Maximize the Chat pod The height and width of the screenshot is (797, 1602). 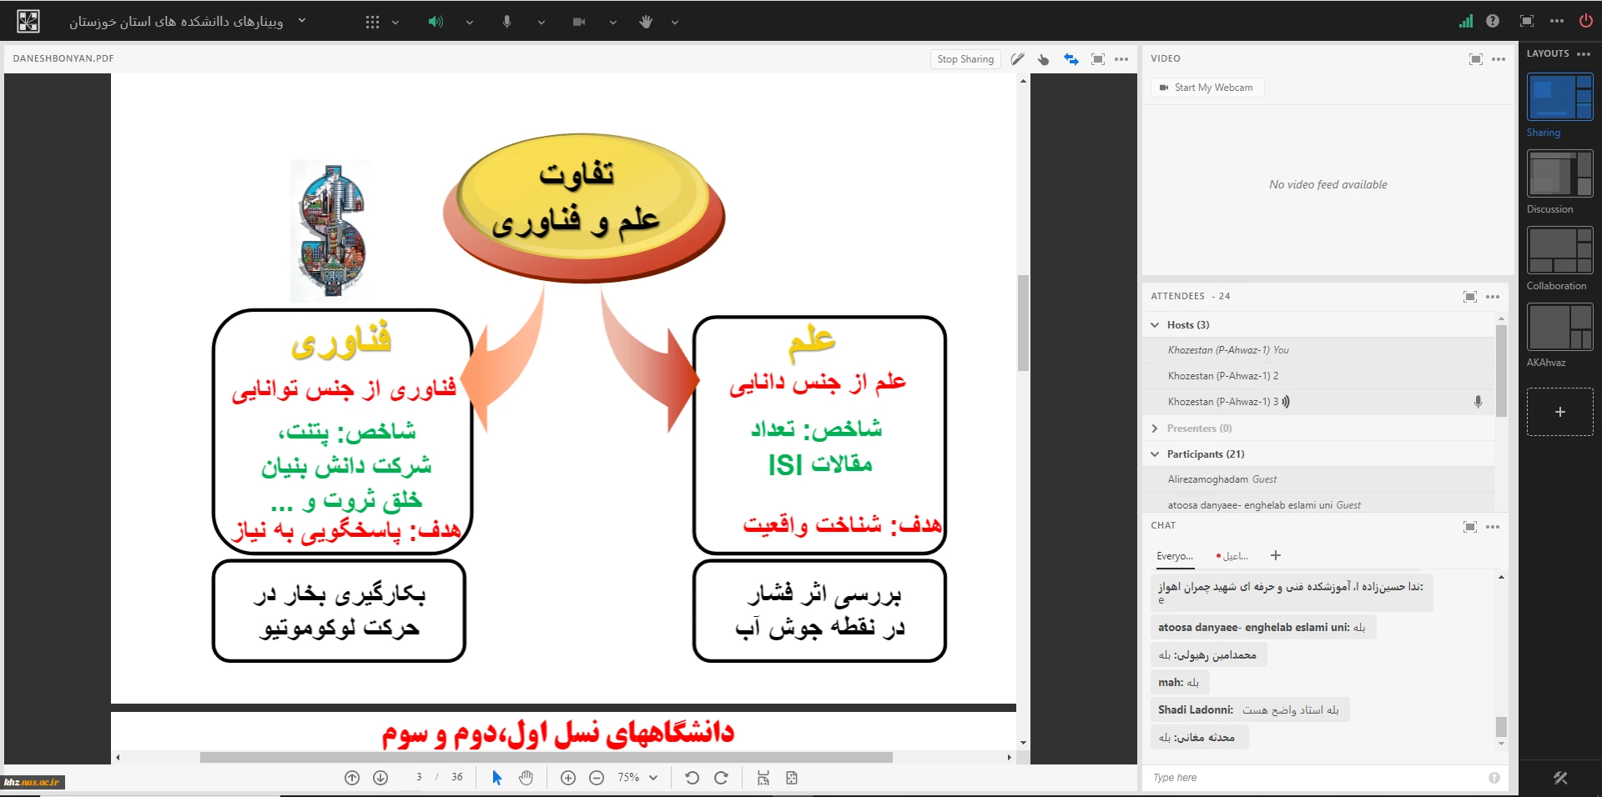click(1470, 527)
